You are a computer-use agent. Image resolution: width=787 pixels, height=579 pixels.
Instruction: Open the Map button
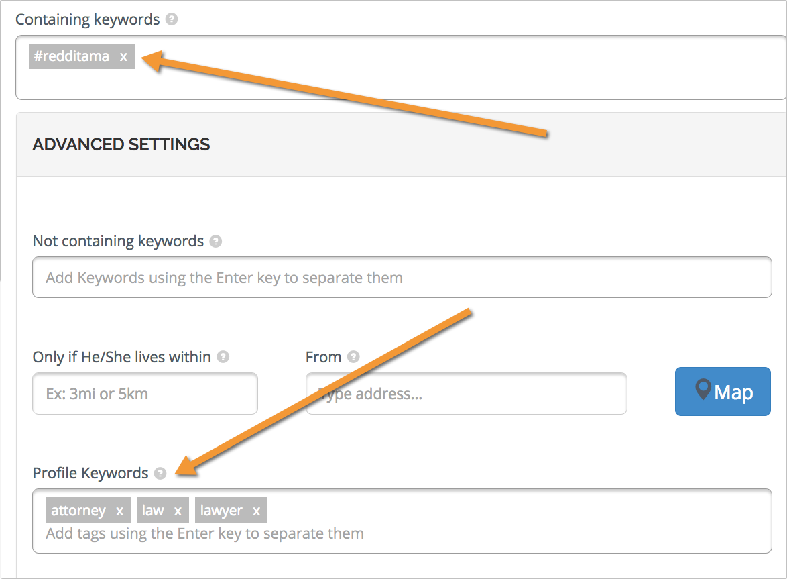click(x=723, y=392)
